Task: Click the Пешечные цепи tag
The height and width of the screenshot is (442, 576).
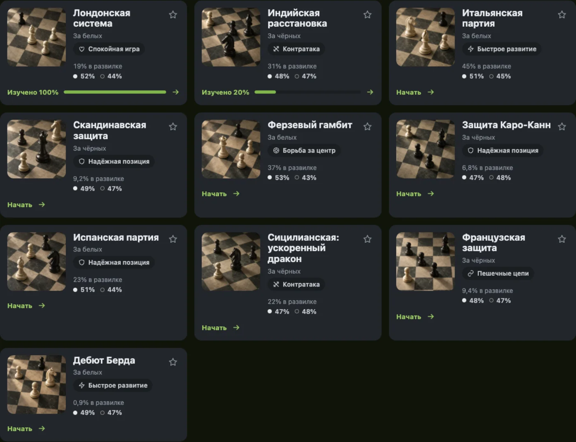Action: click(x=498, y=273)
